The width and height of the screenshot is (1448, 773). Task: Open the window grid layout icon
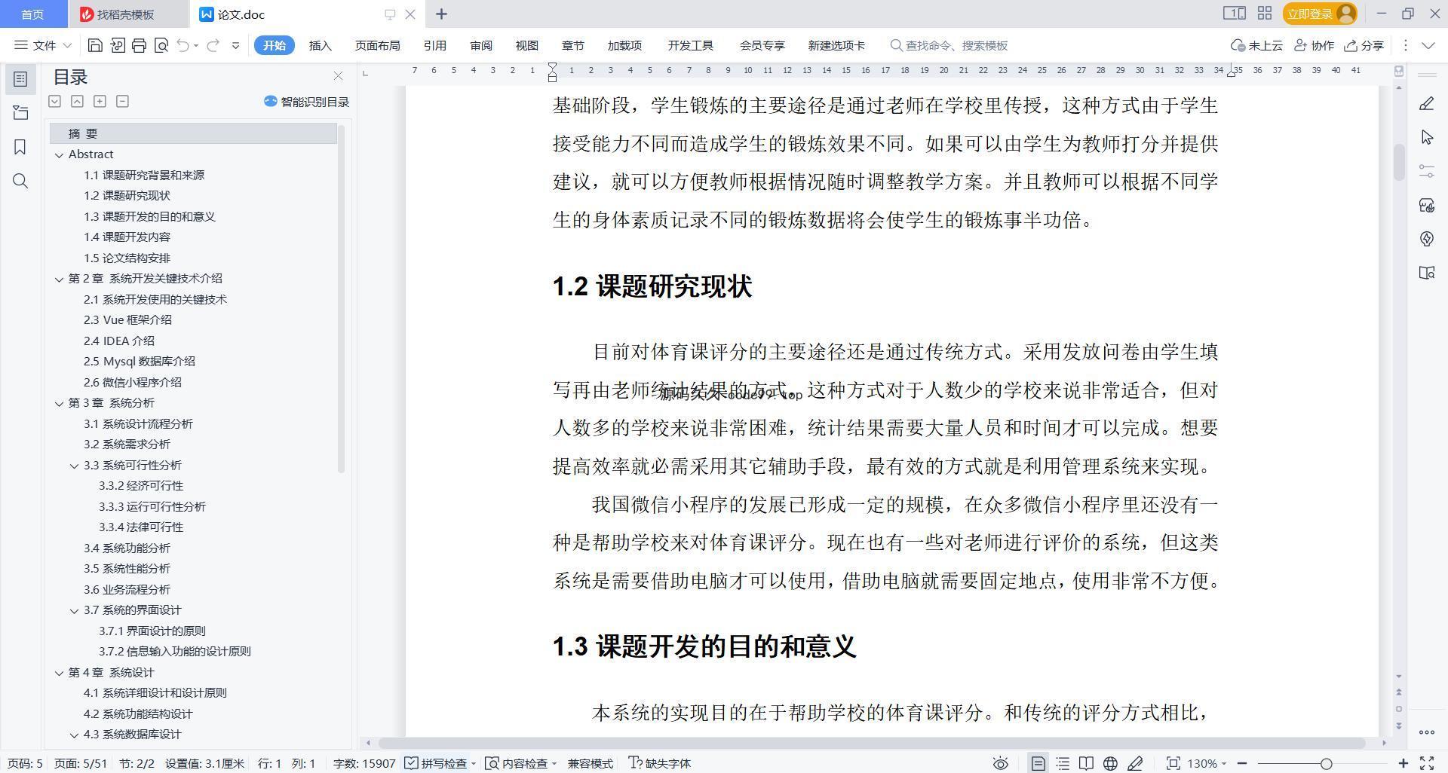click(1265, 14)
